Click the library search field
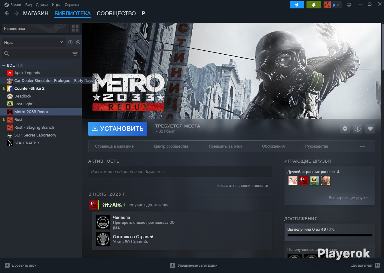 coord(37,54)
